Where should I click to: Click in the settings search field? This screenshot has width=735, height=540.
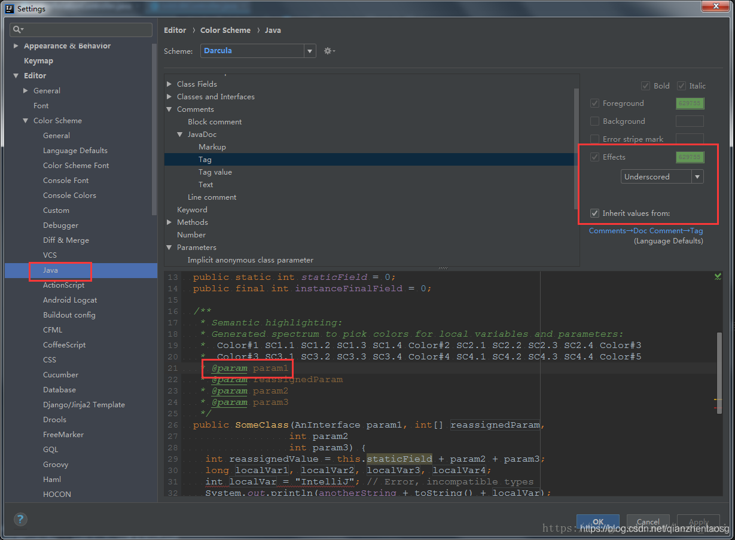(81, 29)
